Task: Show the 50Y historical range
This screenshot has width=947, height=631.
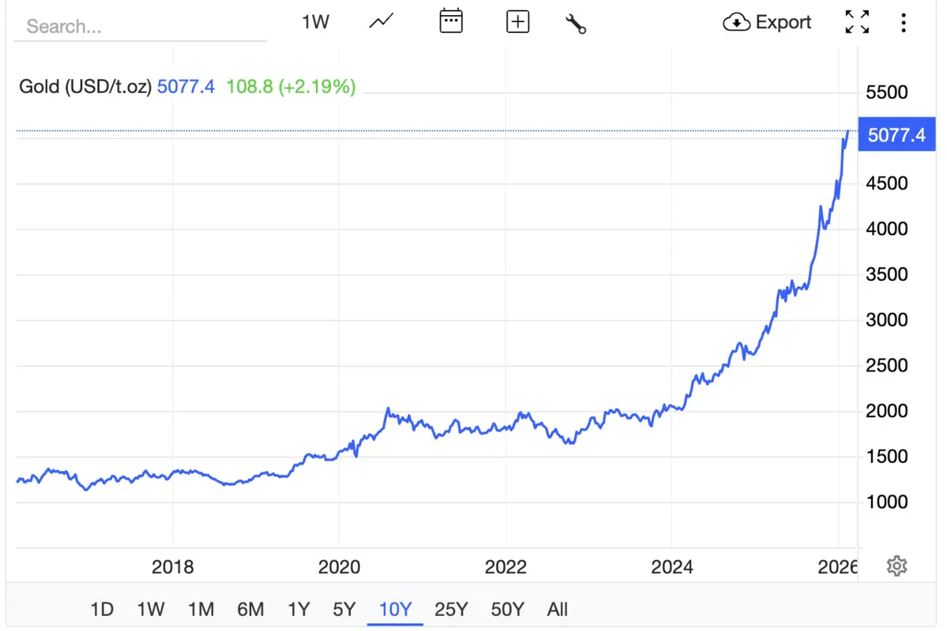Action: pyautogui.click(x=507, y=609)
